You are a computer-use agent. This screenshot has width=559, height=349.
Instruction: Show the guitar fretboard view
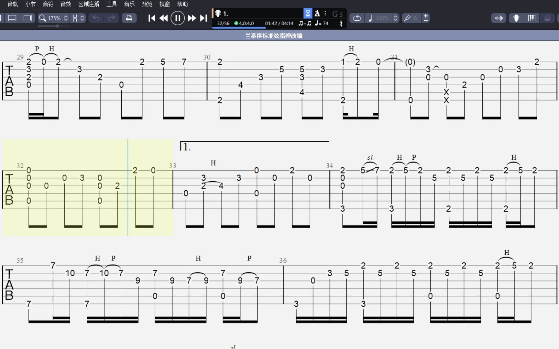pyautogui.click(x=516, y=18)
